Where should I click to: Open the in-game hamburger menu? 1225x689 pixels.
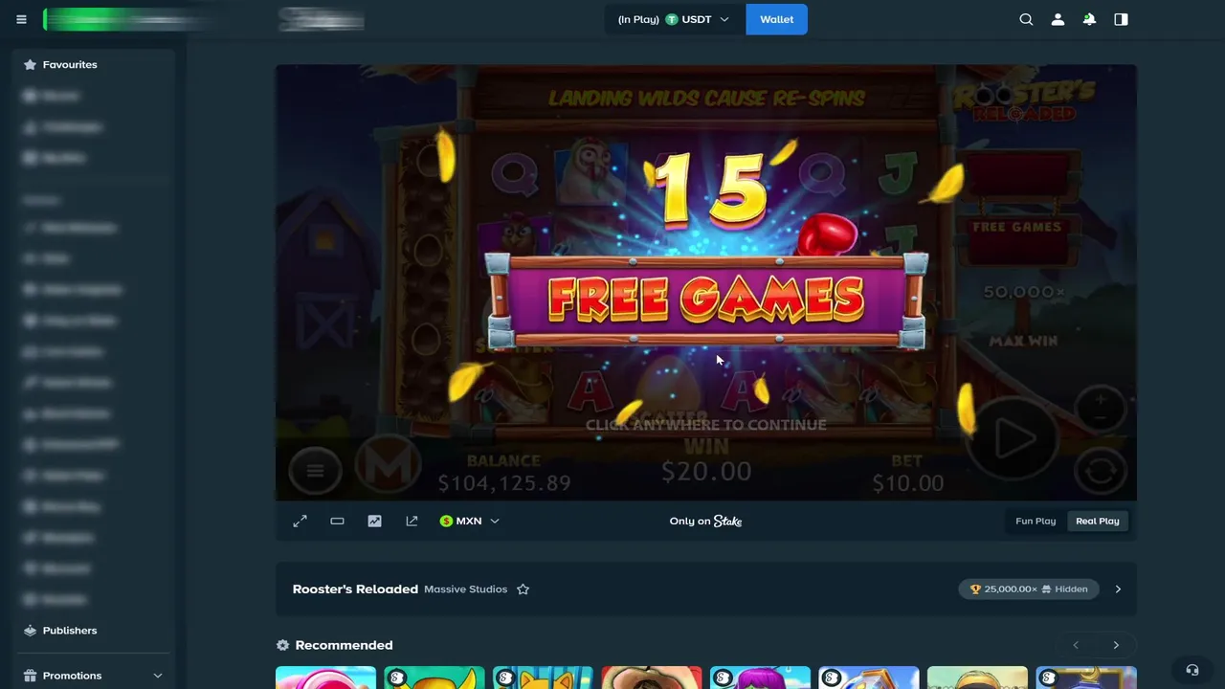coord(315,470)
